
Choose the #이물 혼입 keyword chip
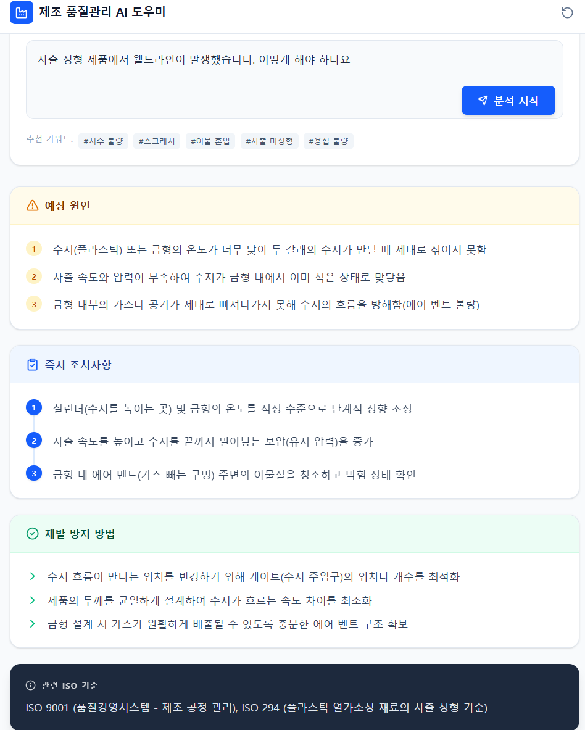tap(210, 141)
